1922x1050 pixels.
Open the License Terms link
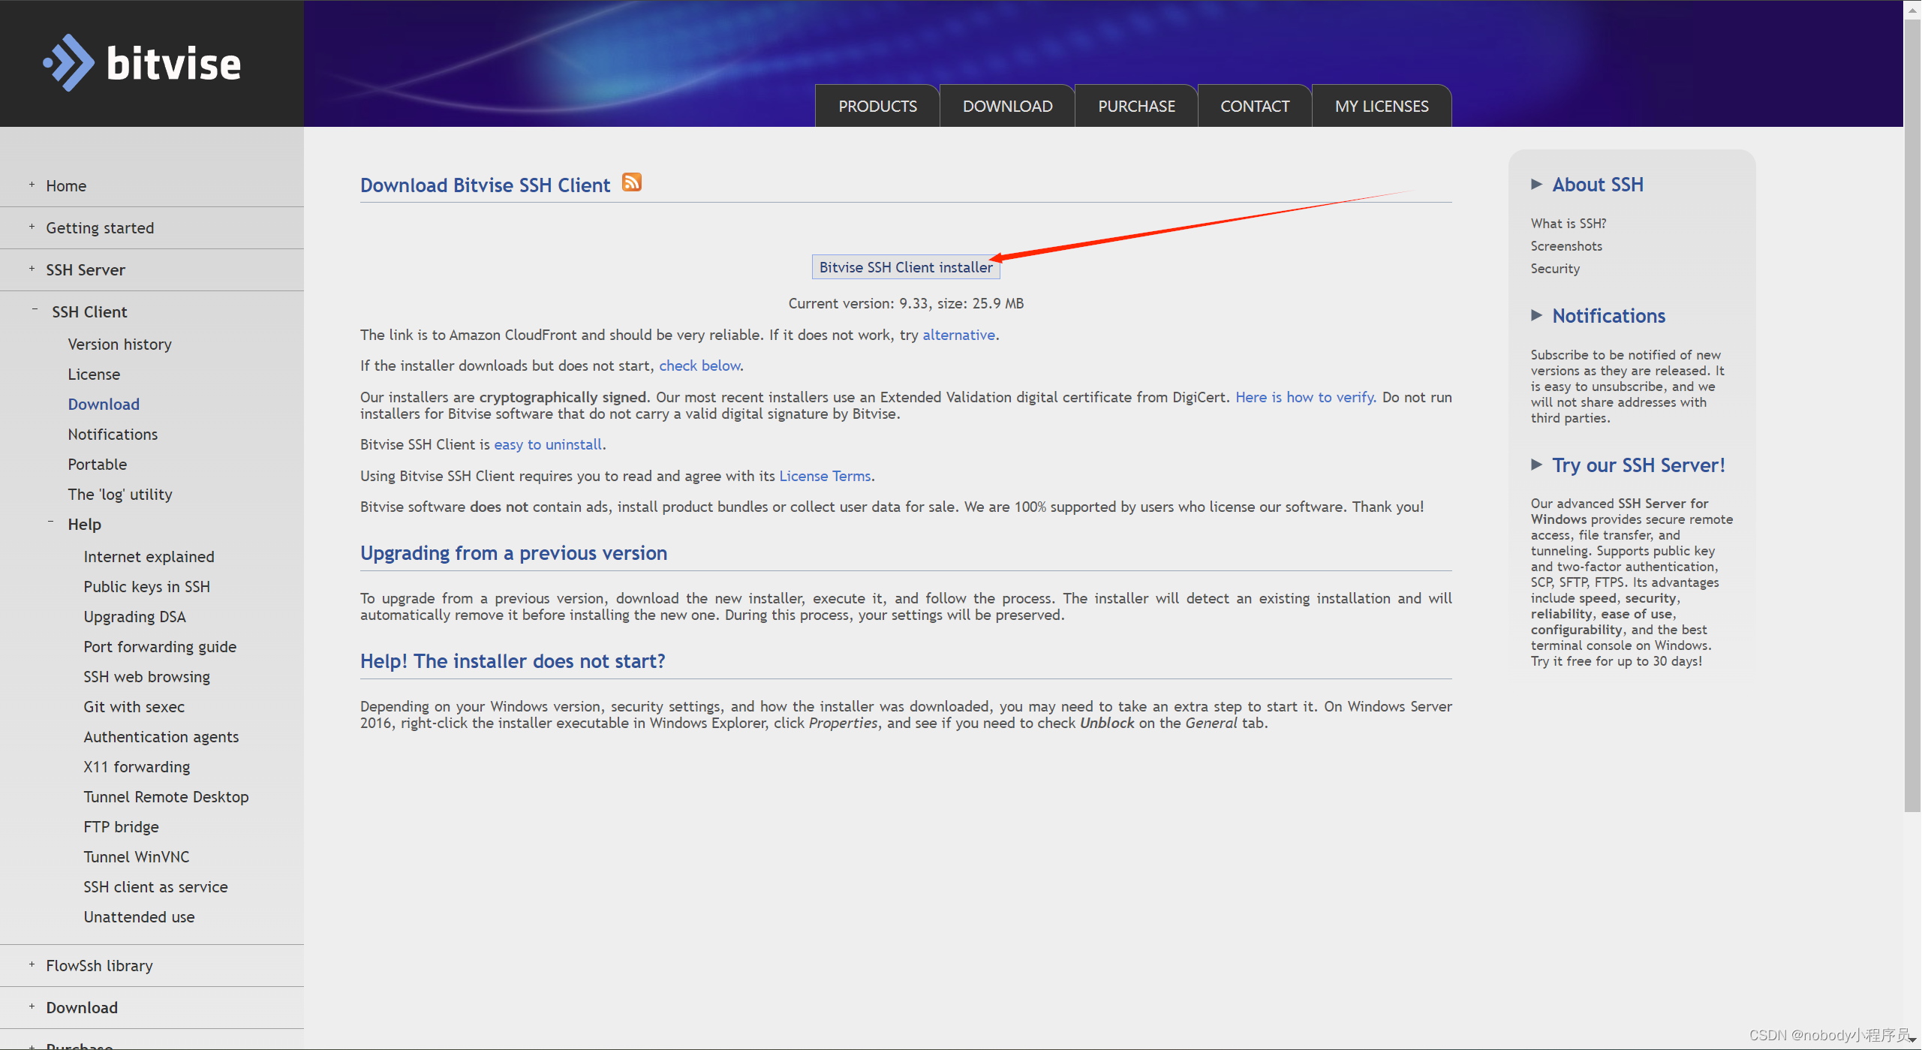click(824, 476)
